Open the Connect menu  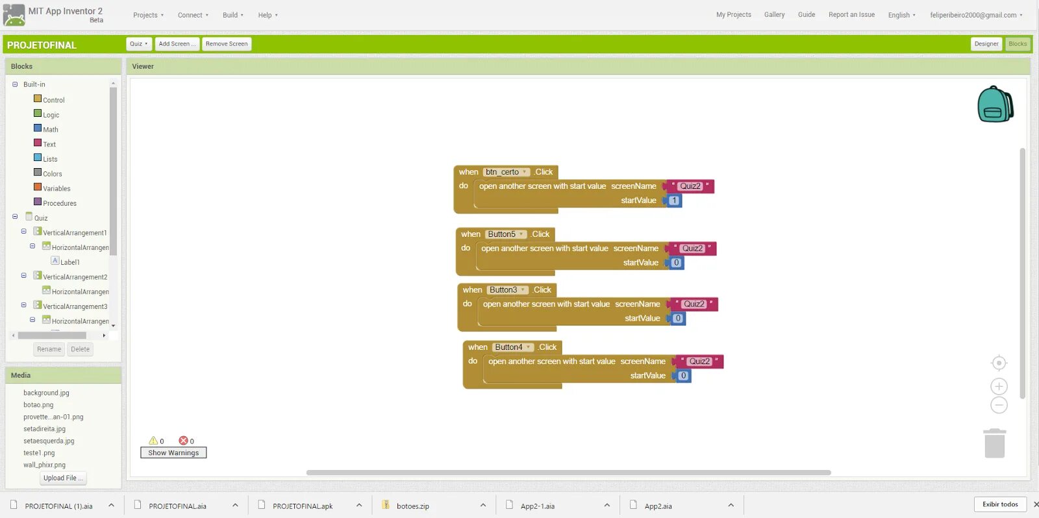(193, 15)
